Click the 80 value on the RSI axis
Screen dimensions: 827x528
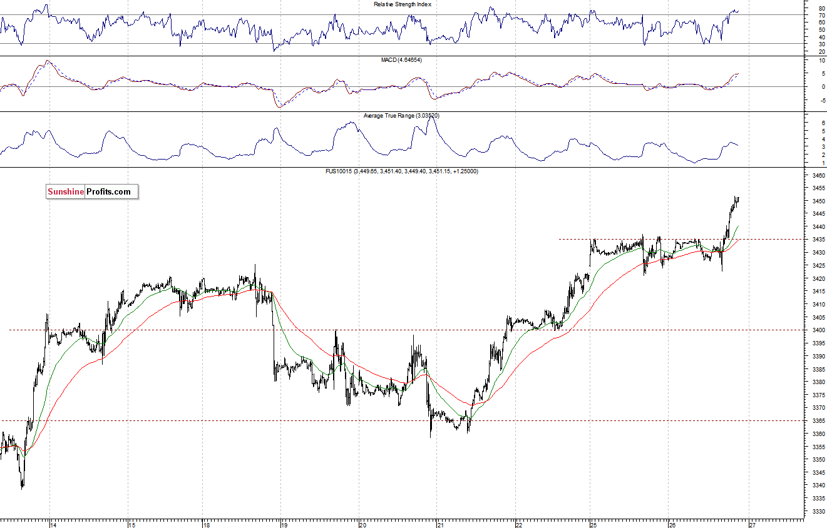[x=821, y=8]
